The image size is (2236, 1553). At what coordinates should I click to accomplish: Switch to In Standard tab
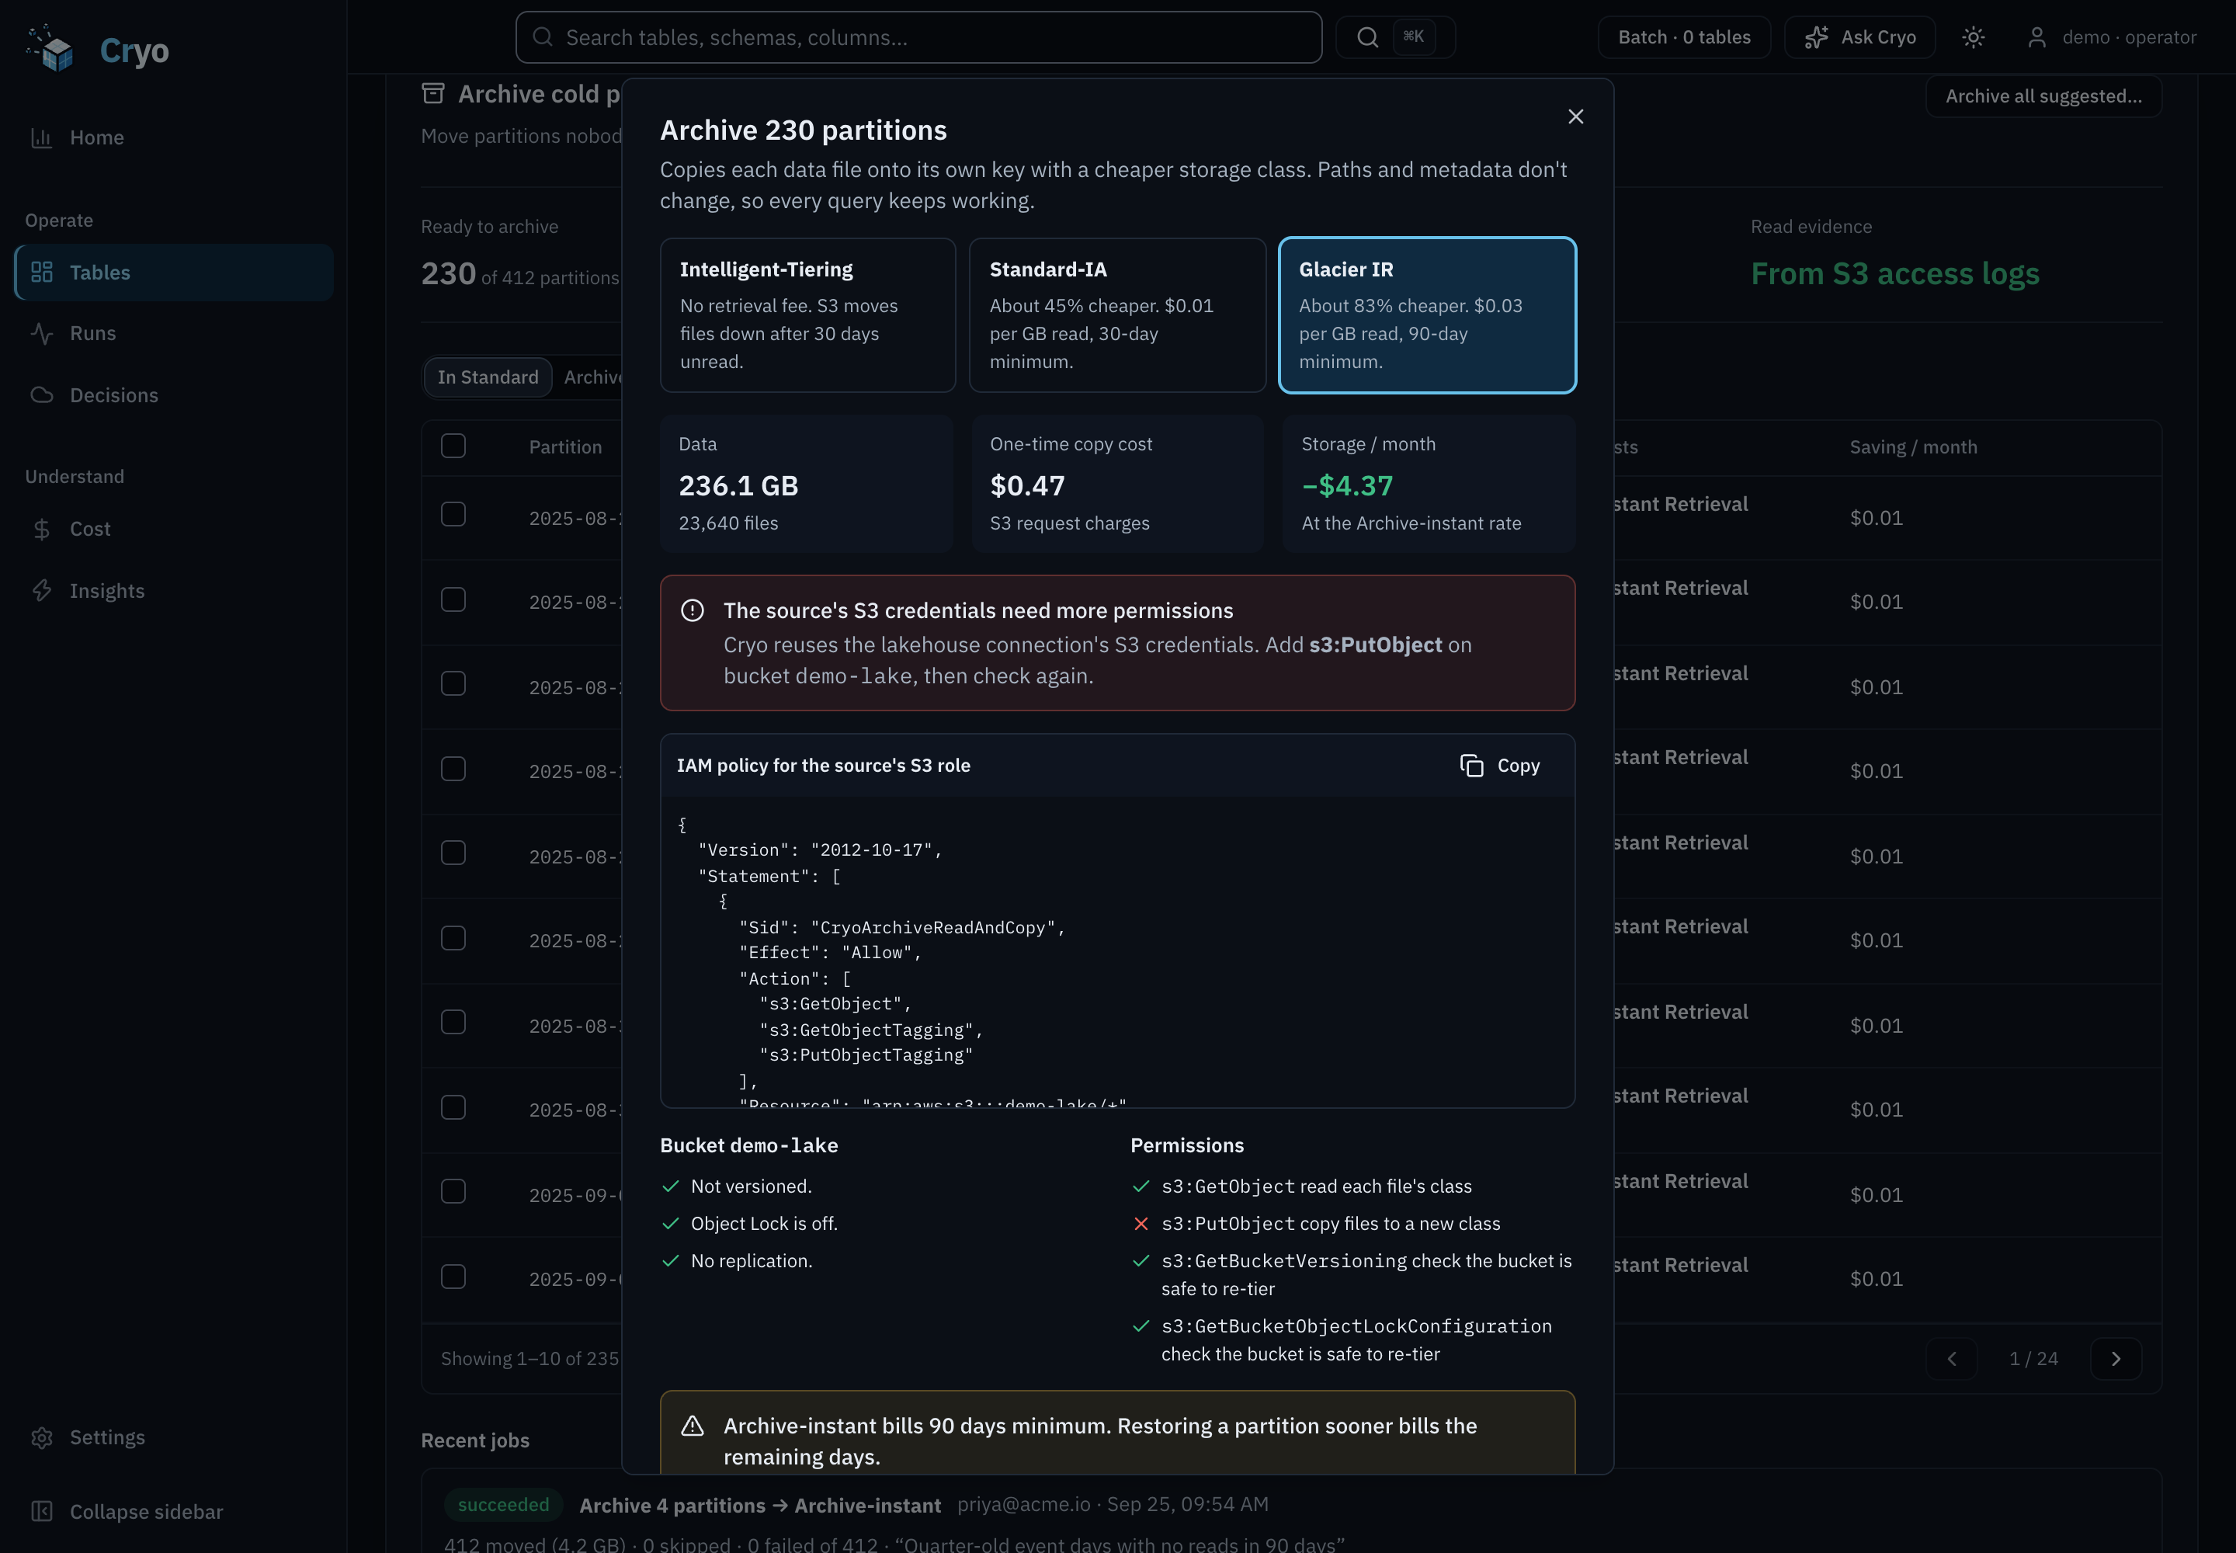(x=488, y=377)
